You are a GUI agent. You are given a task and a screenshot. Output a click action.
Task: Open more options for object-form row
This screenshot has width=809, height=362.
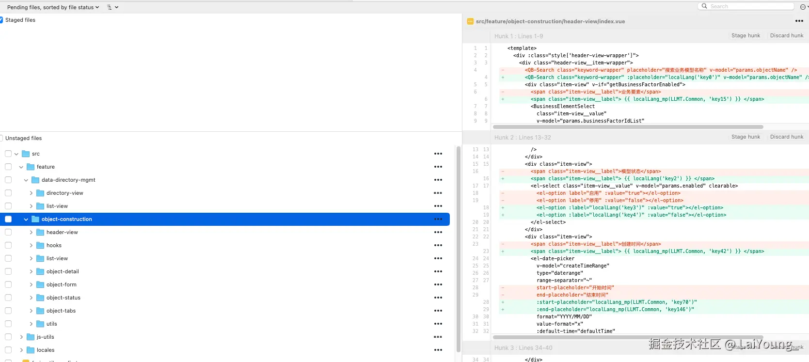point(438,284)
